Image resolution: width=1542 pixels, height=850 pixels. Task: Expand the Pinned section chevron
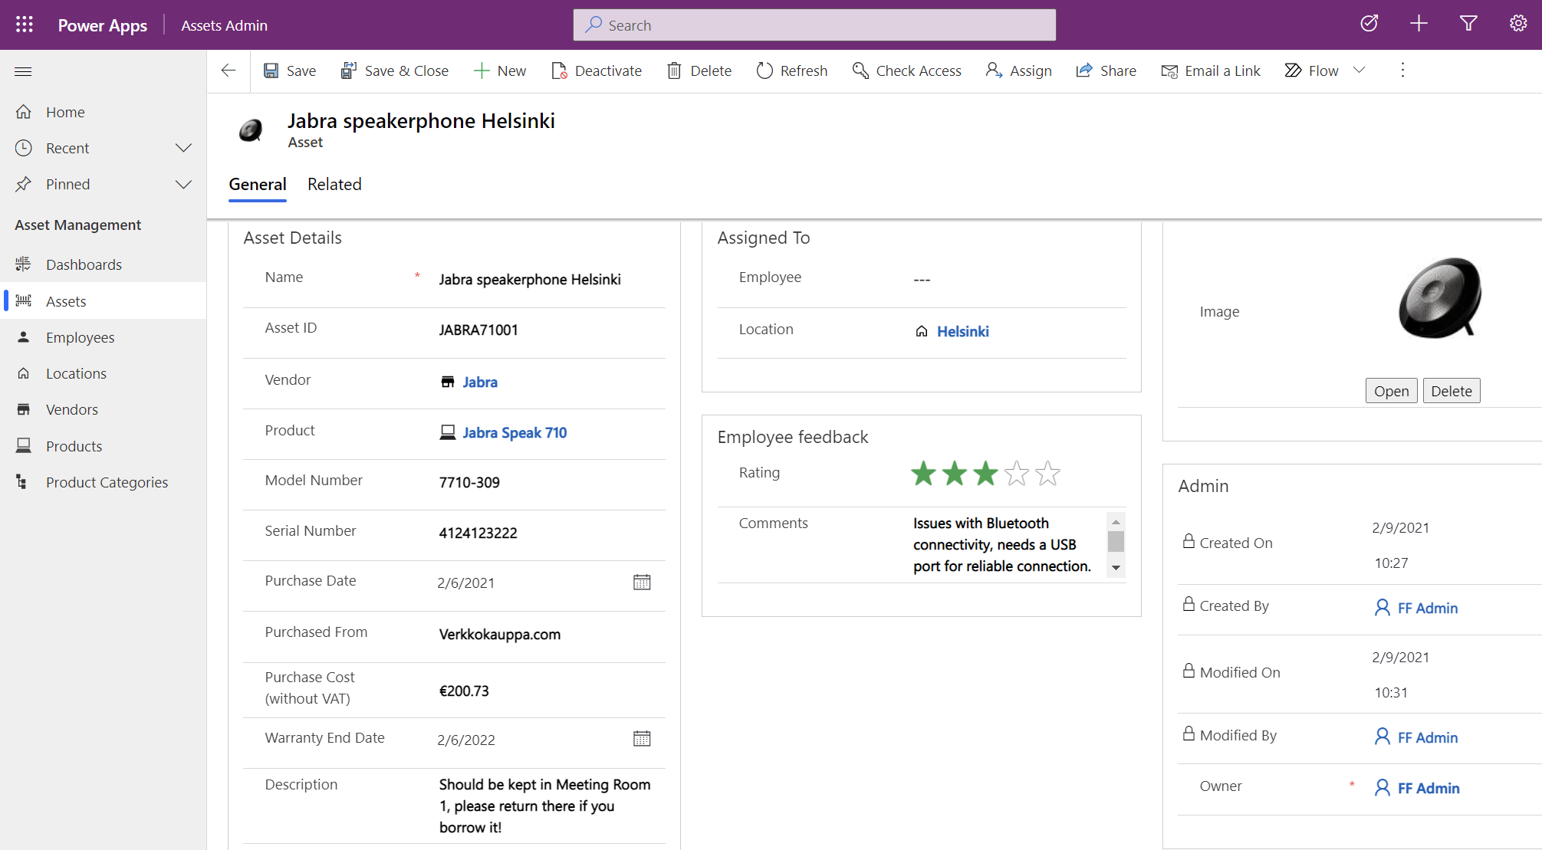click(x=183, y=184)
